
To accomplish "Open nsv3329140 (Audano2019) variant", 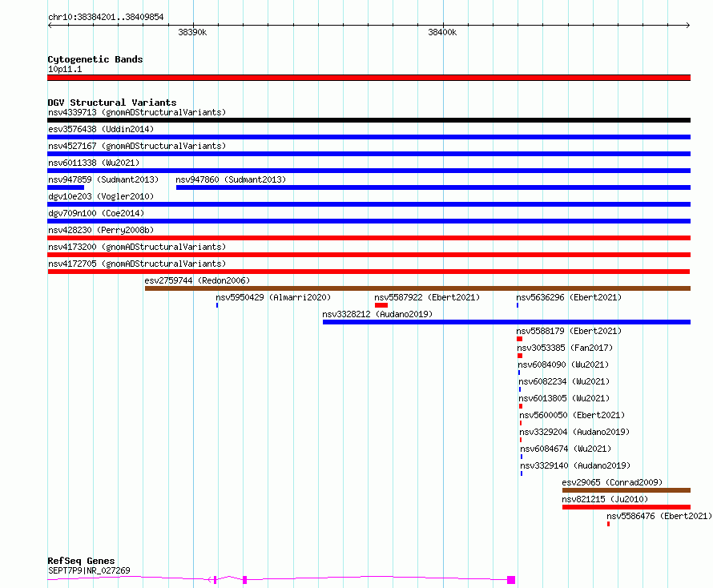I will click(x=576, y=465).
